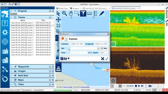Switch DATA to On
168x94 pixels.
[160, 90]
